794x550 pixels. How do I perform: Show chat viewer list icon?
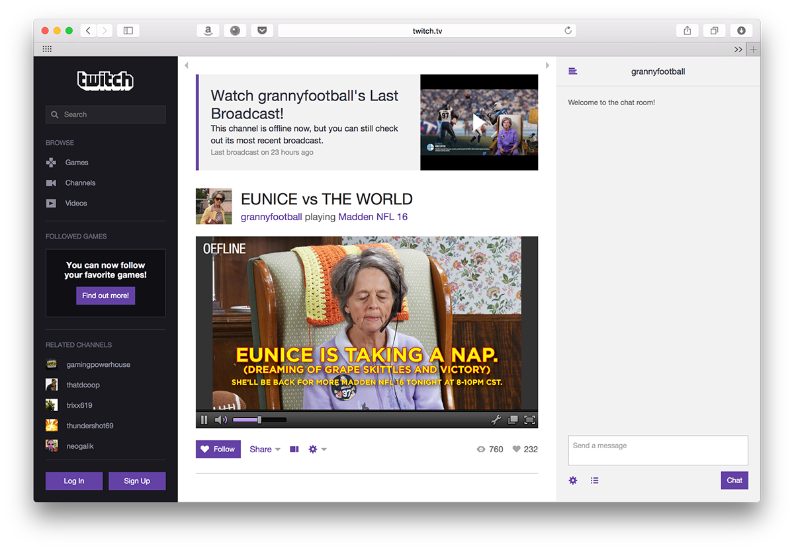pos(595,481)
